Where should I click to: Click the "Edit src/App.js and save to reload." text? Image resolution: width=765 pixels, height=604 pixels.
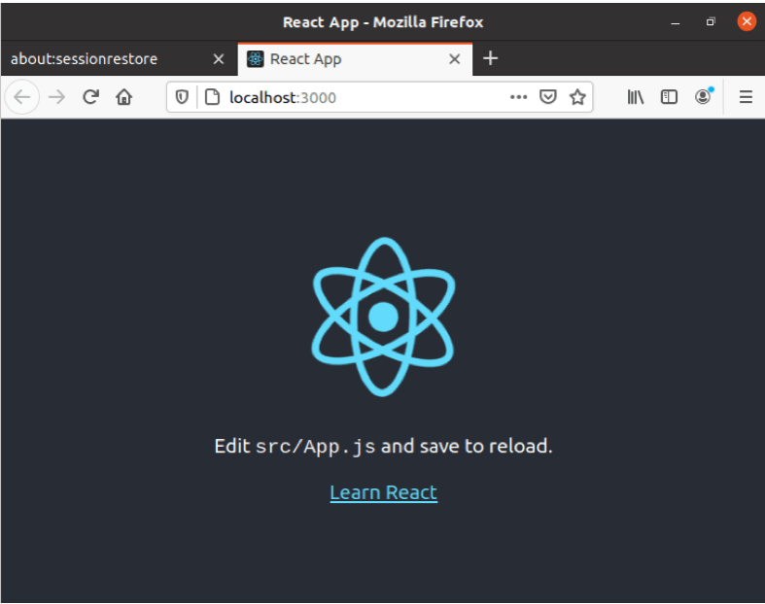click(x=384, y=446)
